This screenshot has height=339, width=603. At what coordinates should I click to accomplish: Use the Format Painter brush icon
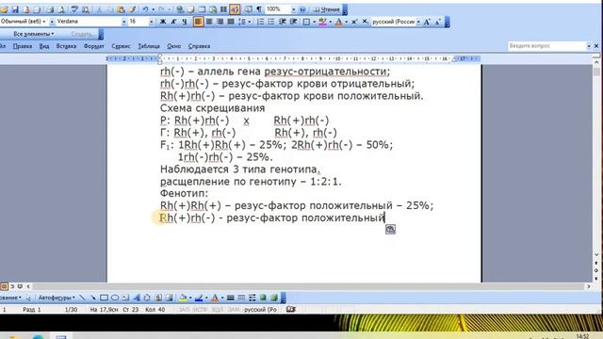(132, 8)
